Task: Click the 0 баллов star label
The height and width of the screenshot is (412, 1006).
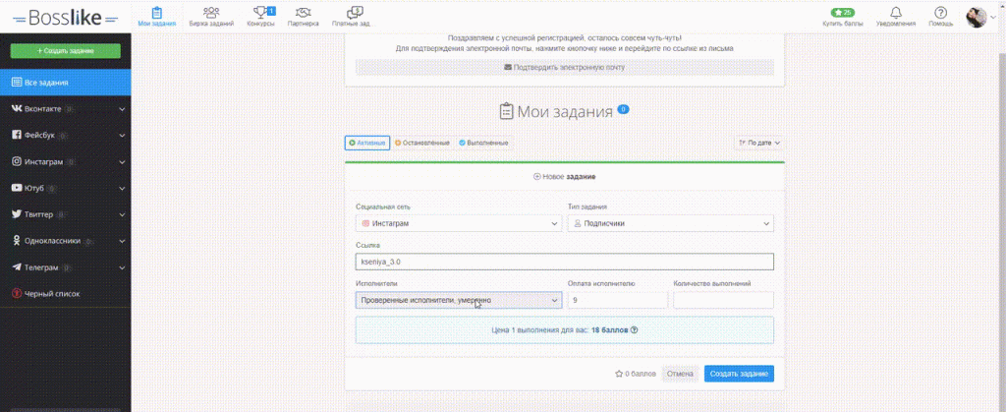Action: 636,374
